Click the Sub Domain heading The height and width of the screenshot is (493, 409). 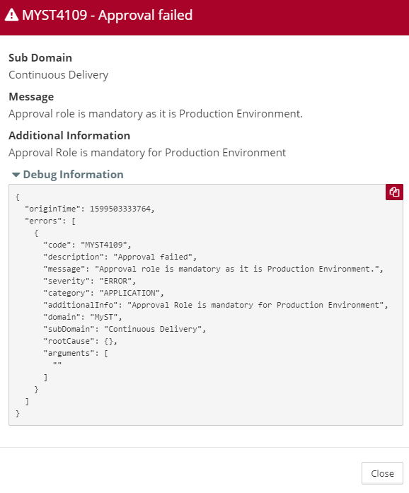tap(40, 58)
